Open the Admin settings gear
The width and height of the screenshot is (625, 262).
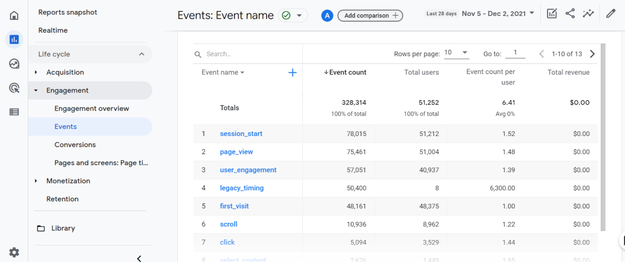[x=14, y=252]
